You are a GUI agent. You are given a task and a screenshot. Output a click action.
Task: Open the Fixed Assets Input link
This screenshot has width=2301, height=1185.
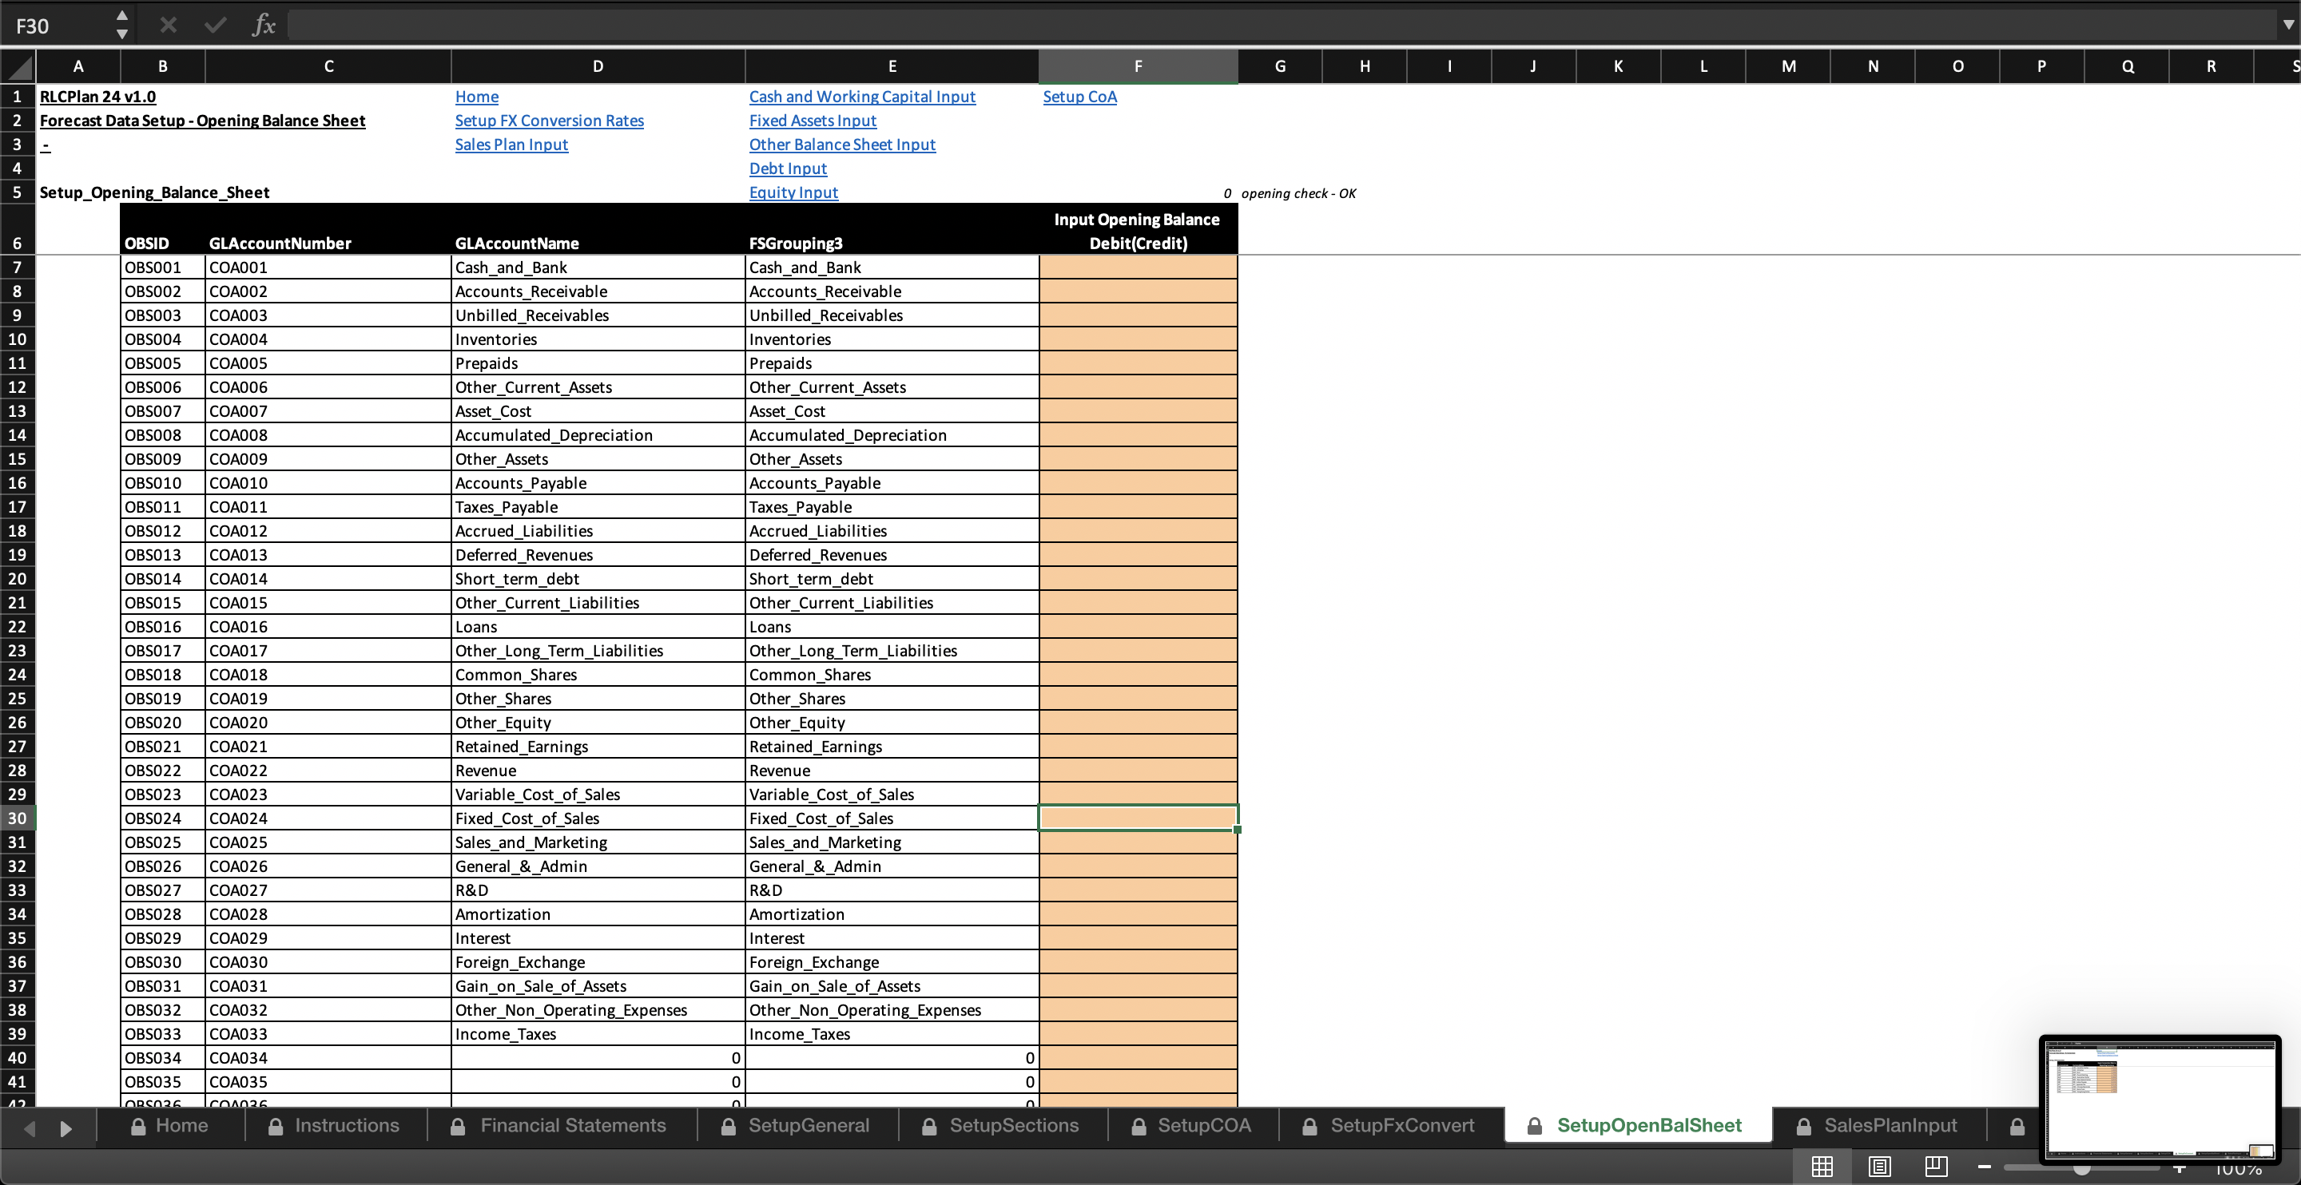pyautogui.click(x=812, y=121)
